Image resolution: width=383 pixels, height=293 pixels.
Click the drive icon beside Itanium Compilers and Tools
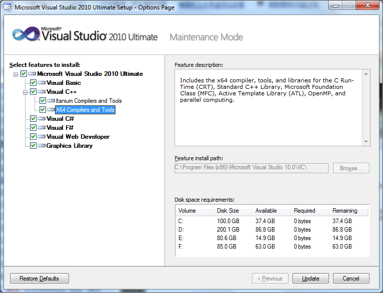pyautogui.click(x=51, y=100)
